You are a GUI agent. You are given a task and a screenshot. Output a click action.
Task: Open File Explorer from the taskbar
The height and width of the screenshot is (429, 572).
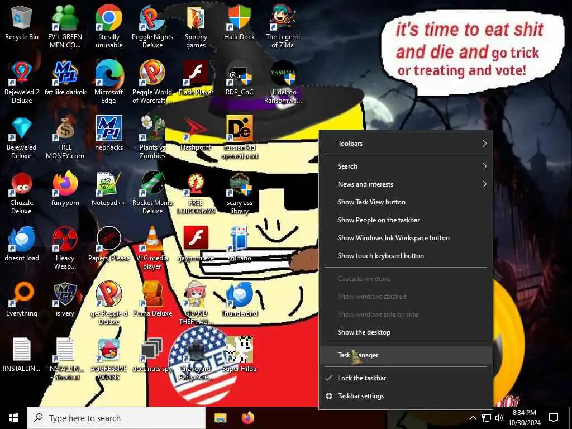tap(220, 418)
